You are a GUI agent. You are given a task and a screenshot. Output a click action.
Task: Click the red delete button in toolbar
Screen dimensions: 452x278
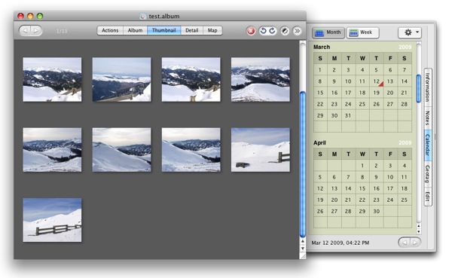tap(251, 31)
